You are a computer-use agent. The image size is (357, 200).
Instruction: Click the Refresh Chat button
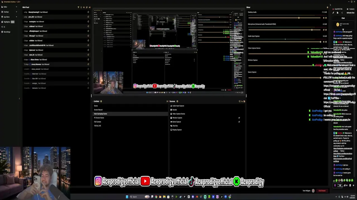pyautogui.click(x=351, y=13)
